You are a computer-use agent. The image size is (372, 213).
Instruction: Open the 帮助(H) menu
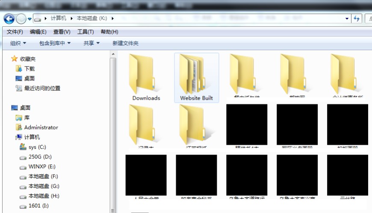(x=109, y=32)
